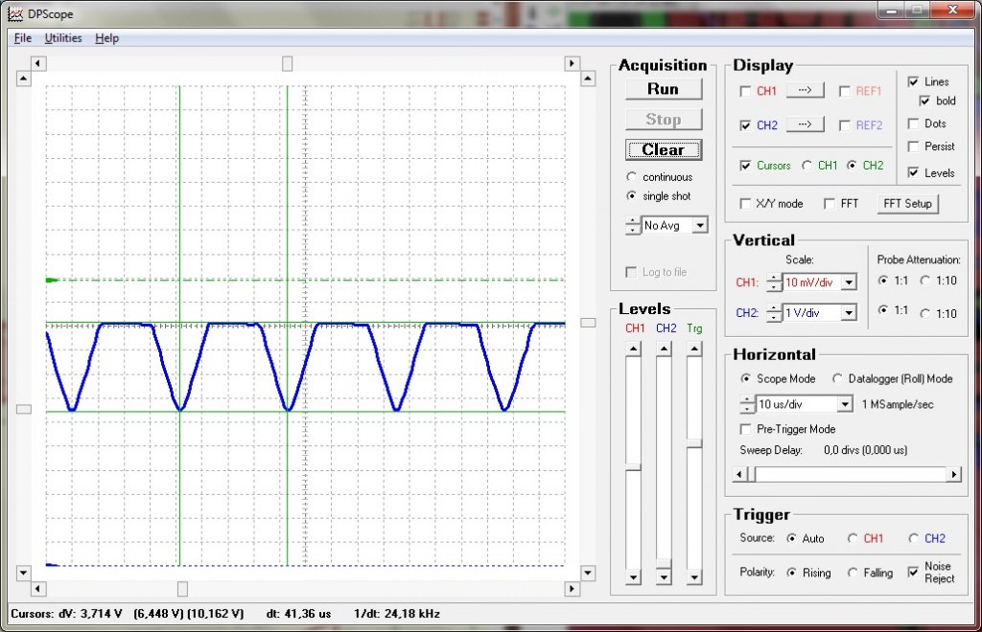This screenshot has width=982, height=632.
Task: Click the DPScope app icon in title bar
Action: click(x=15, y=13)
